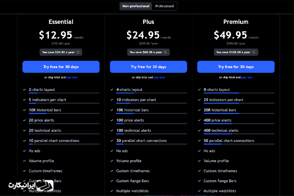Click checkmark beside Plus Volume profile

112,161
